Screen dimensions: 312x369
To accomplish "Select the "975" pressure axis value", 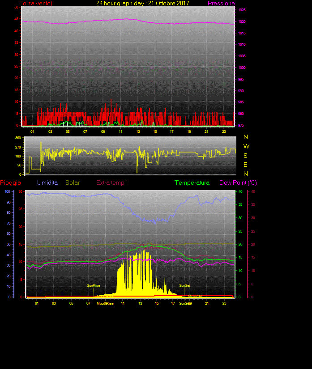I will point(241,125).
